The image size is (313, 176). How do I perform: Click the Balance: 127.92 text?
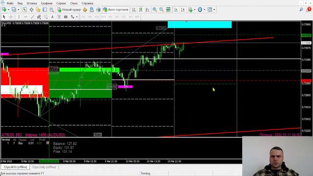click(65, 143)
